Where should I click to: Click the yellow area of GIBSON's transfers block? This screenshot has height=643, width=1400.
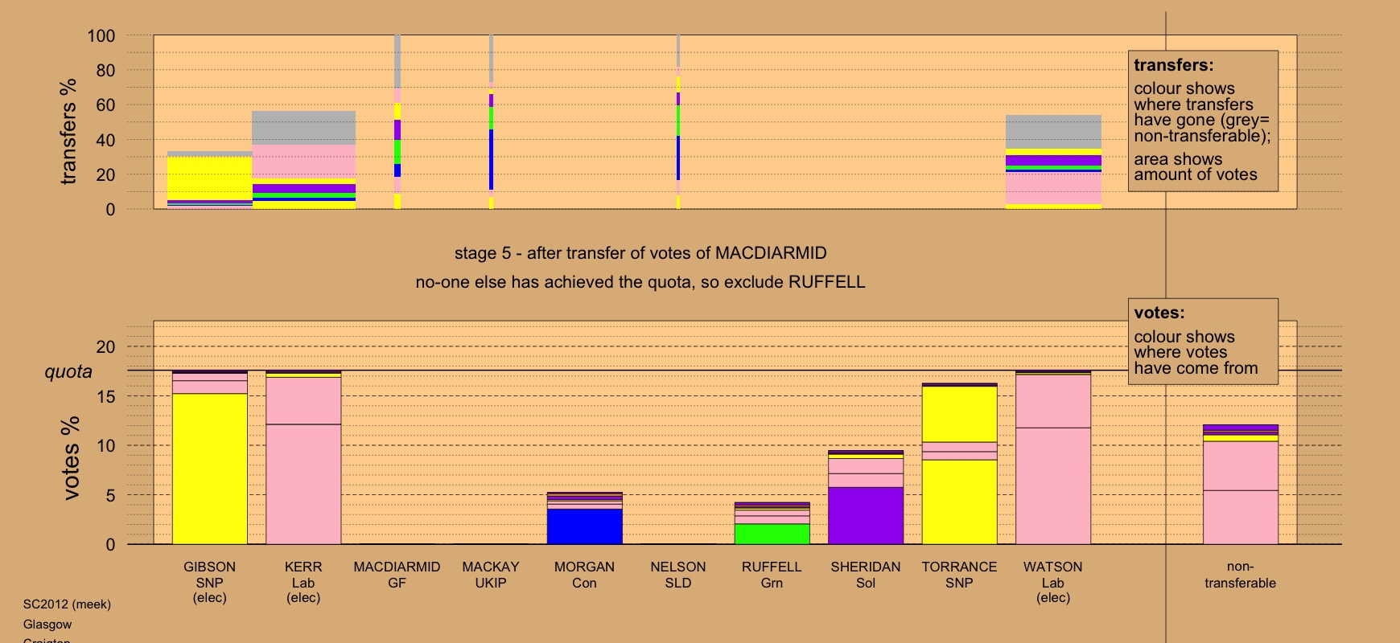click(x=209, y=178)
